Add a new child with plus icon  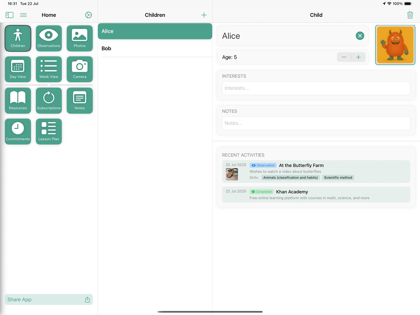tap(204, 15)
